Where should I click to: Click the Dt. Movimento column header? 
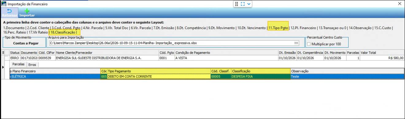[x=335, y=53]
